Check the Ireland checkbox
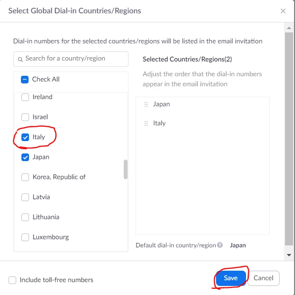The image size is (295, 295). tap(25, 97)
